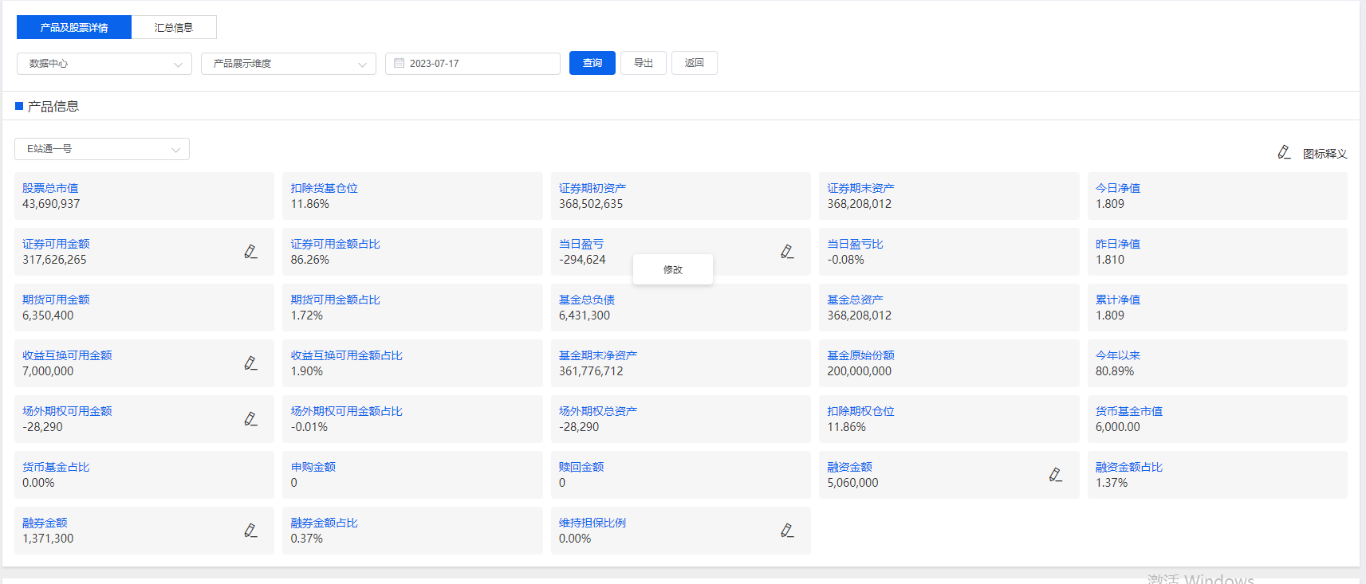The width and height of the screenshot is (1366, 584).
Task: Click the 扣除期权仓位 label
Action: (861, 411)
